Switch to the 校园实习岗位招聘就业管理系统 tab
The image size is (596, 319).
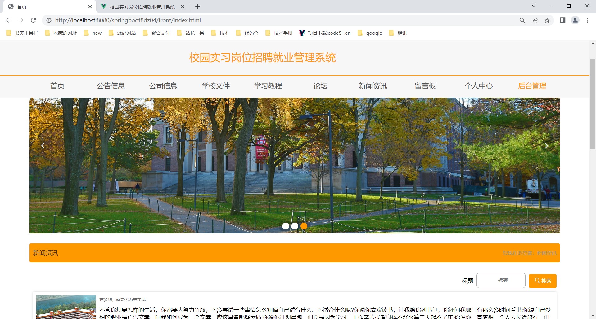coord(142,7)
